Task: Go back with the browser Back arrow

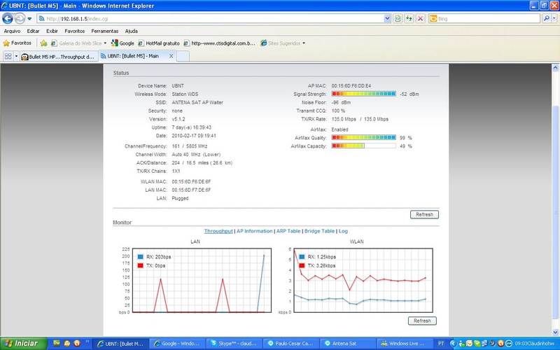Action: (x=8, y=18)
